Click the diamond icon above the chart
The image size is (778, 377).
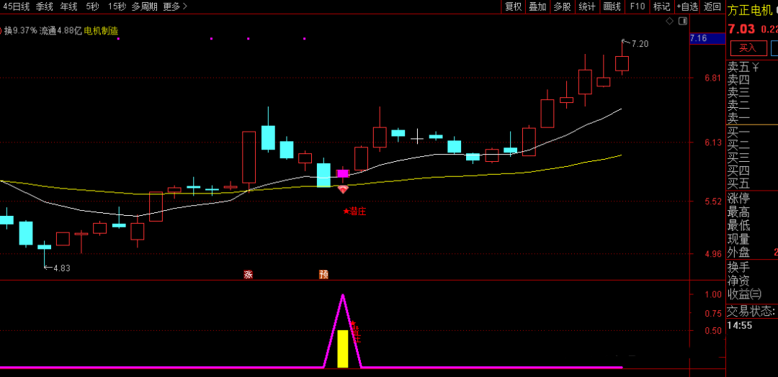tap(669, 22)
